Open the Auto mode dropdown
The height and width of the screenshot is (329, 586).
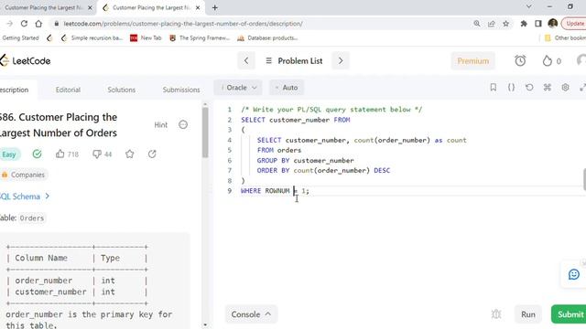(x=287, y=88)
